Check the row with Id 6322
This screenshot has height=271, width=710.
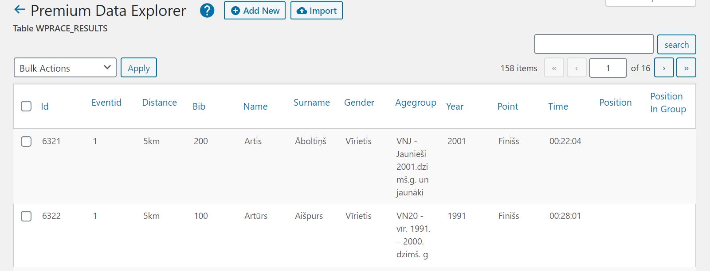26,216
